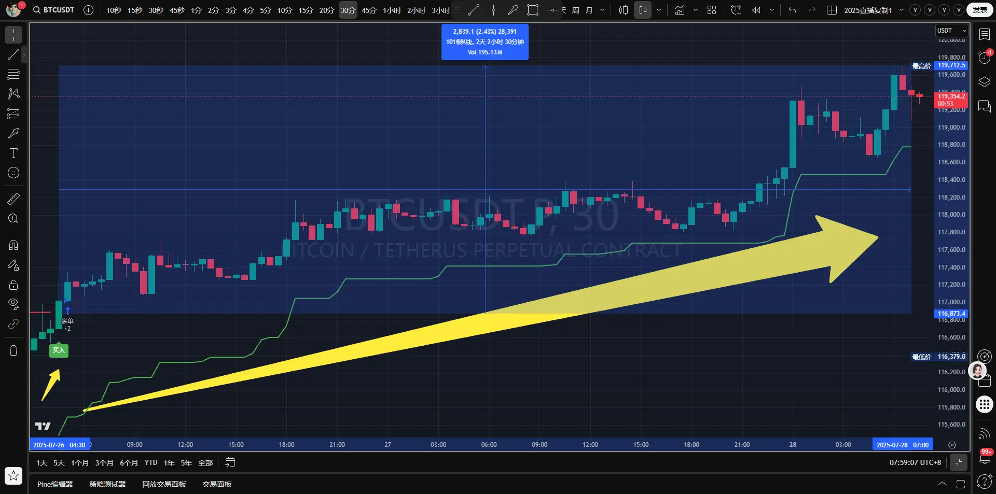
Task: Expand the replay options dropdown
Action: 772,10
